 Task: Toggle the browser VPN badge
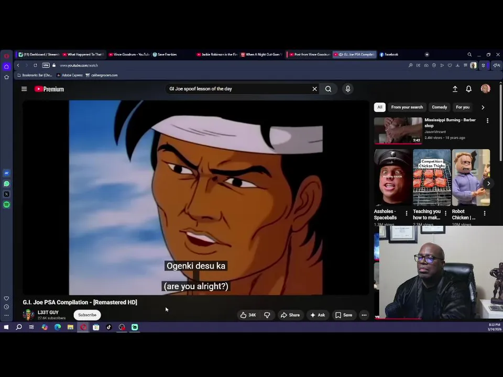coord(46,65)
